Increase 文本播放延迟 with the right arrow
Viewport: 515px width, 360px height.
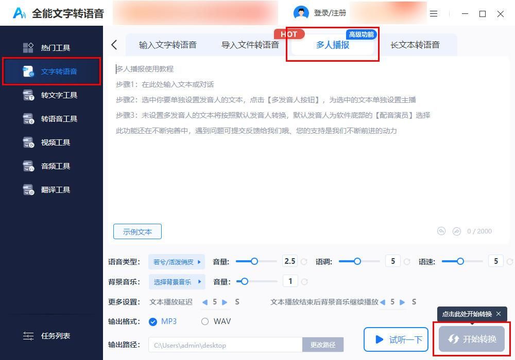[x=225, y=302]
